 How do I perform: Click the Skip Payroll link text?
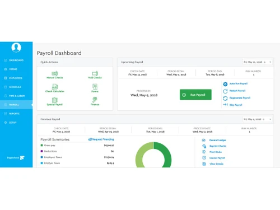(x=236, y=105)
